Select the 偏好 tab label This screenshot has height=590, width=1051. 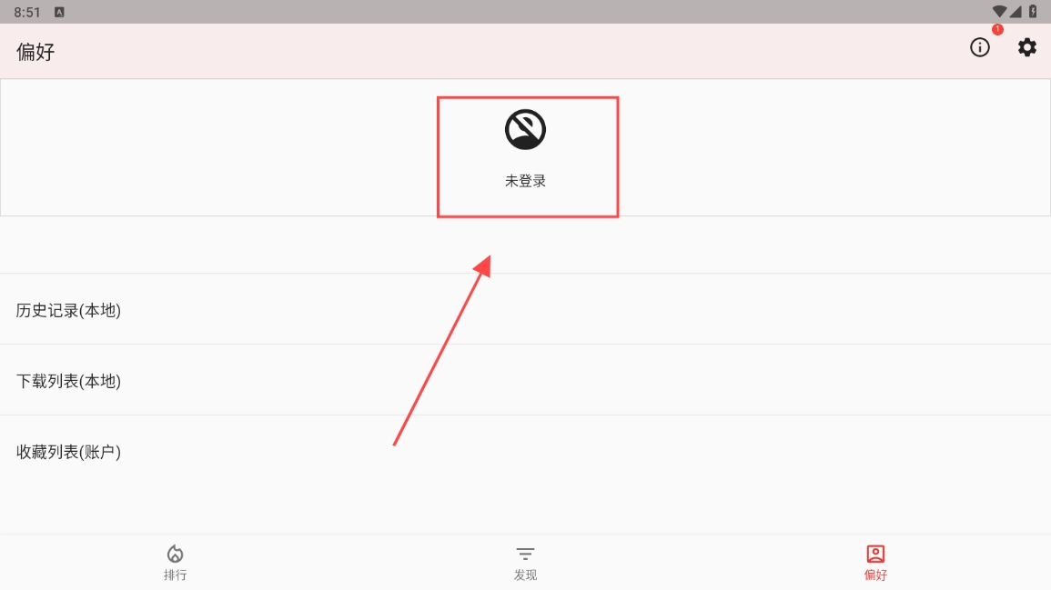pos(875,575)
